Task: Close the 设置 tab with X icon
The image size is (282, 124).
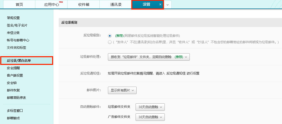Action: coord(160,5)
